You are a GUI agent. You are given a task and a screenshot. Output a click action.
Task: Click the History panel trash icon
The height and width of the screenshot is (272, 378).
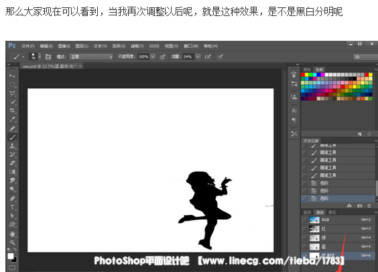369,206
